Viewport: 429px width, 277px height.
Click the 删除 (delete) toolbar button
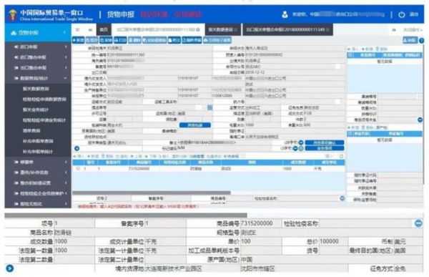[134, 40]
